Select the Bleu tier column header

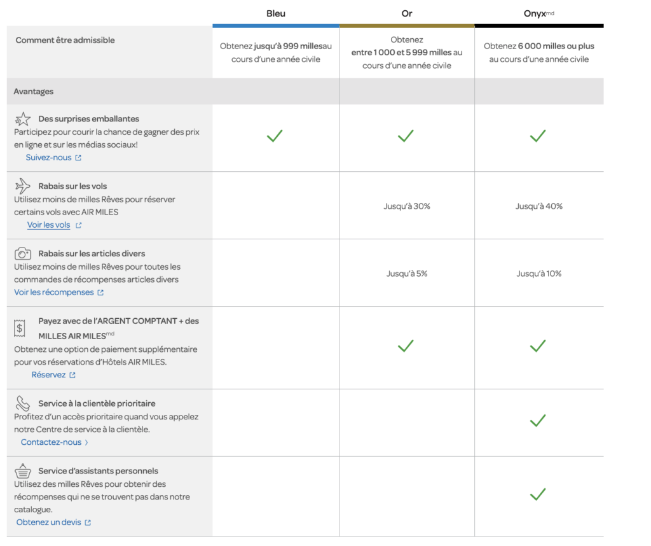pyautogui.click(x=276, y=13)
